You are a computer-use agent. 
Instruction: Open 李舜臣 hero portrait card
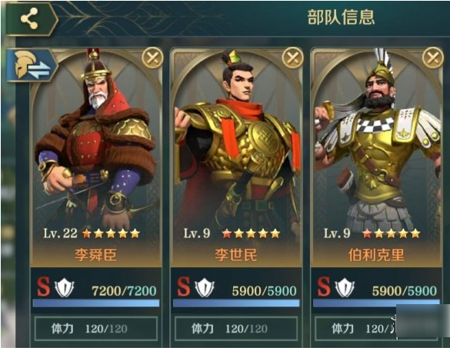pos(96,157)
